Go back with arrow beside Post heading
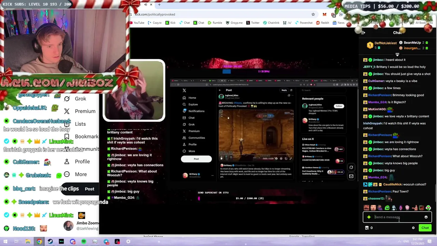437x246 pixels. click(220, 90)
